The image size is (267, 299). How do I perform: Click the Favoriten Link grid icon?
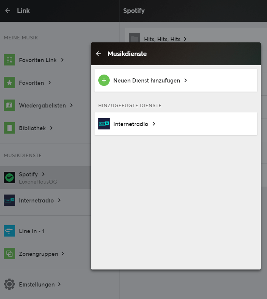point(9,60)
